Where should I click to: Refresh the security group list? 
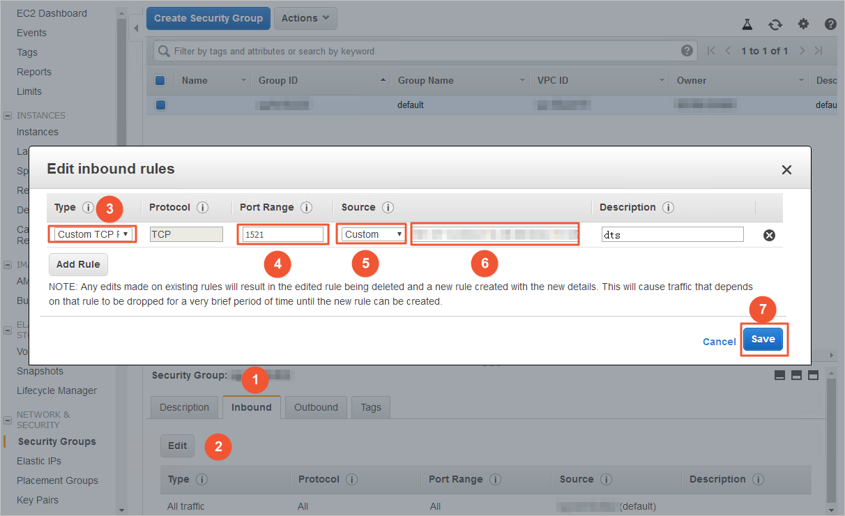pyautogui.click(x=775, y=24)
